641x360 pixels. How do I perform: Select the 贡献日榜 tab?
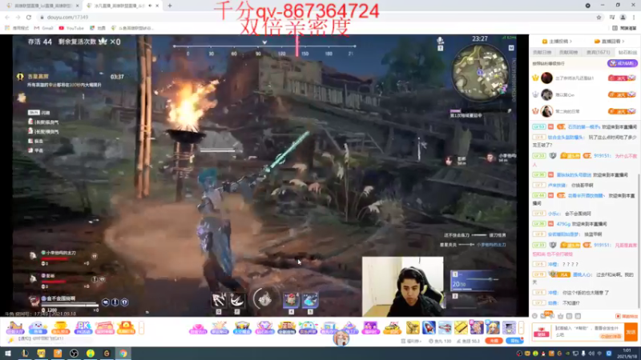[x=542, y=52]
